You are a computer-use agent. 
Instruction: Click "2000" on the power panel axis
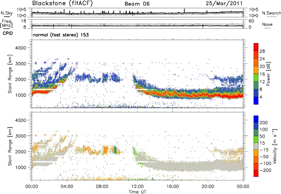[20, 79]
